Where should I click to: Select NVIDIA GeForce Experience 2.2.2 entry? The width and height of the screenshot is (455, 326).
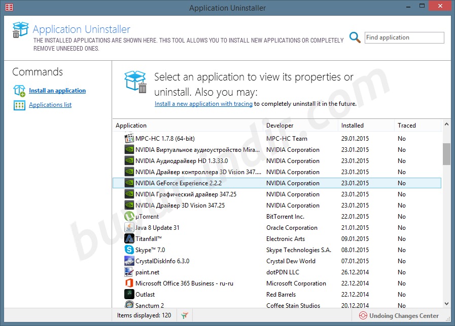(x=277, y=183)
